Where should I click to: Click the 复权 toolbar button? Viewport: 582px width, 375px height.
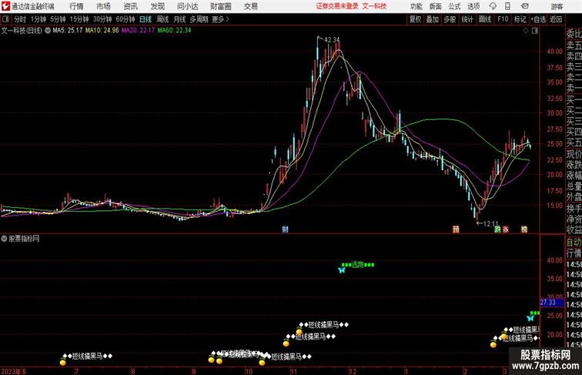(x=416, y=19)
